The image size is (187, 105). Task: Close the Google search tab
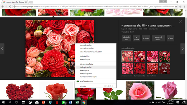coord(26,2)
